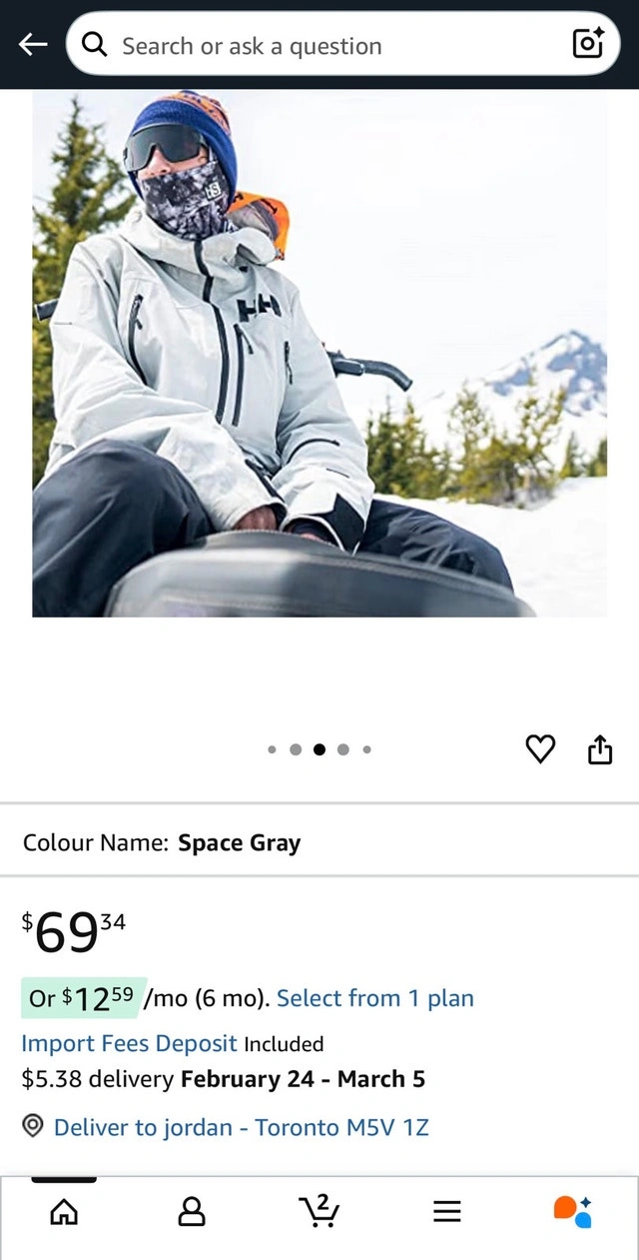The image size is (639, 1260).
Task: Open camera lens search icon
Action: point(587,44)
